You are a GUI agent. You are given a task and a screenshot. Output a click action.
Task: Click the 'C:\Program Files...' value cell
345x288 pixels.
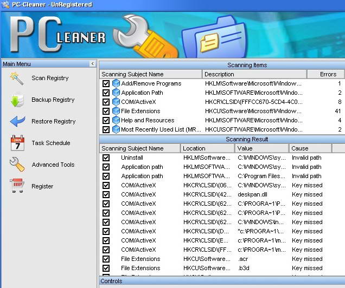[x=261, y=176]
